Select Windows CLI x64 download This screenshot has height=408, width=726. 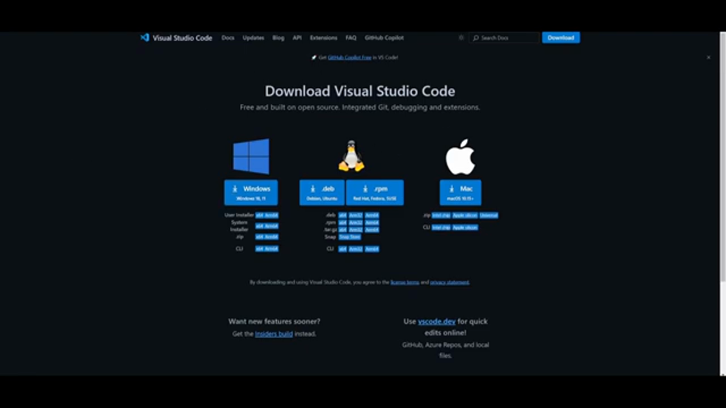(x=259, y=249)
